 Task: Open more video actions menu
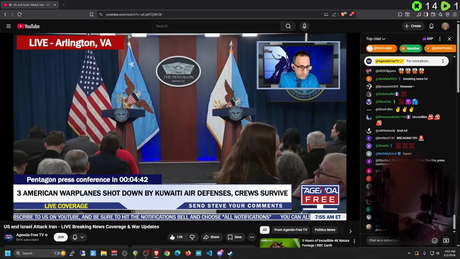pos(252,237)
